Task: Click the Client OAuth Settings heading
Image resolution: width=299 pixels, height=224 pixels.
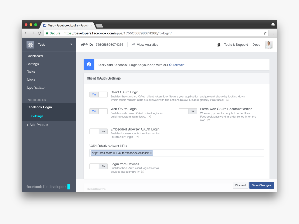Action: coord(104,78)
